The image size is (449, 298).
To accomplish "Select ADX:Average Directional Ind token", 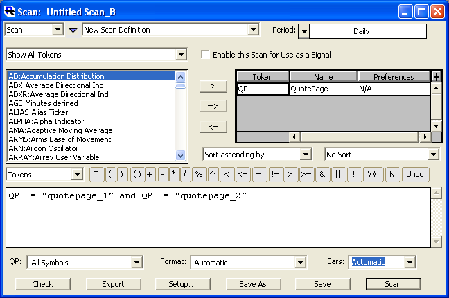I will (91, 85).
